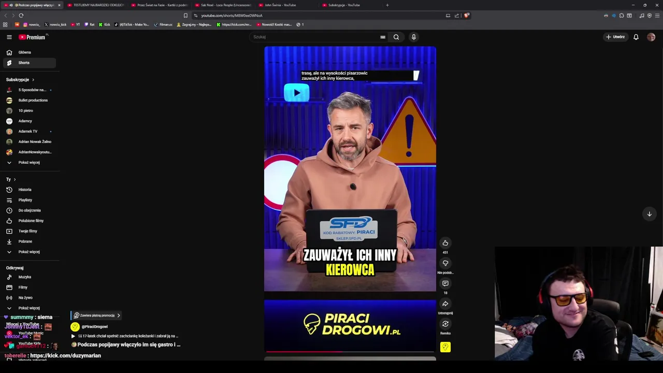Open the notifications bell
The height and width of the screenshot is (373, 663).
tap(636, 37)
